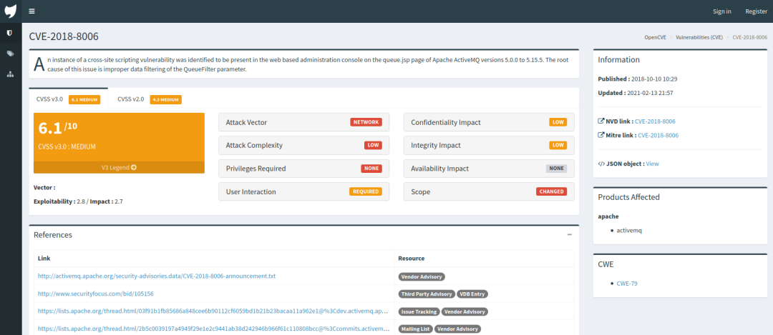773x335 pixels.
Task: Open the shield Vulnerabilities sidebar icon
Action: click(10, 33)
